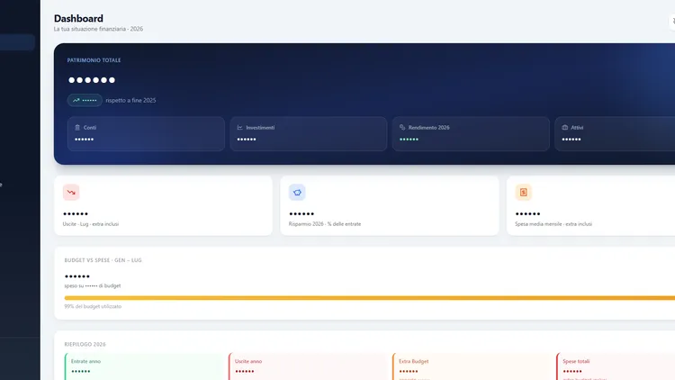Click the Dashboard page title
This screenshot has height=380, width=675.
point(78,19)
